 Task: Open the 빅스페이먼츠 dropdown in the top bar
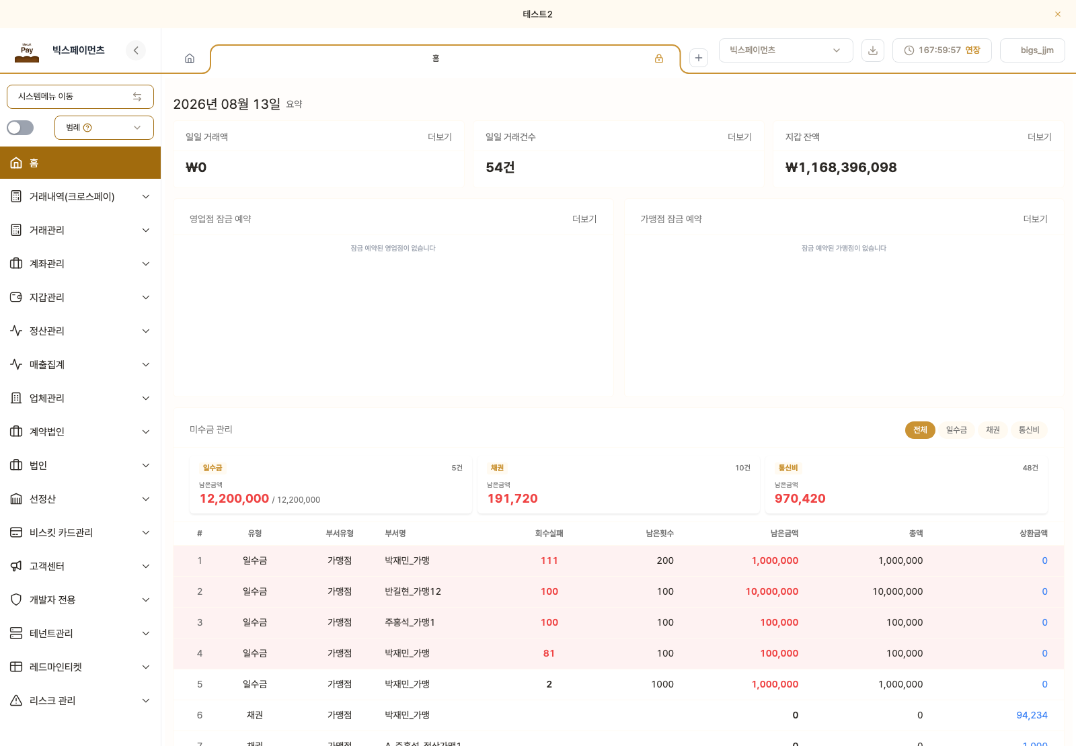pos(786,50)
